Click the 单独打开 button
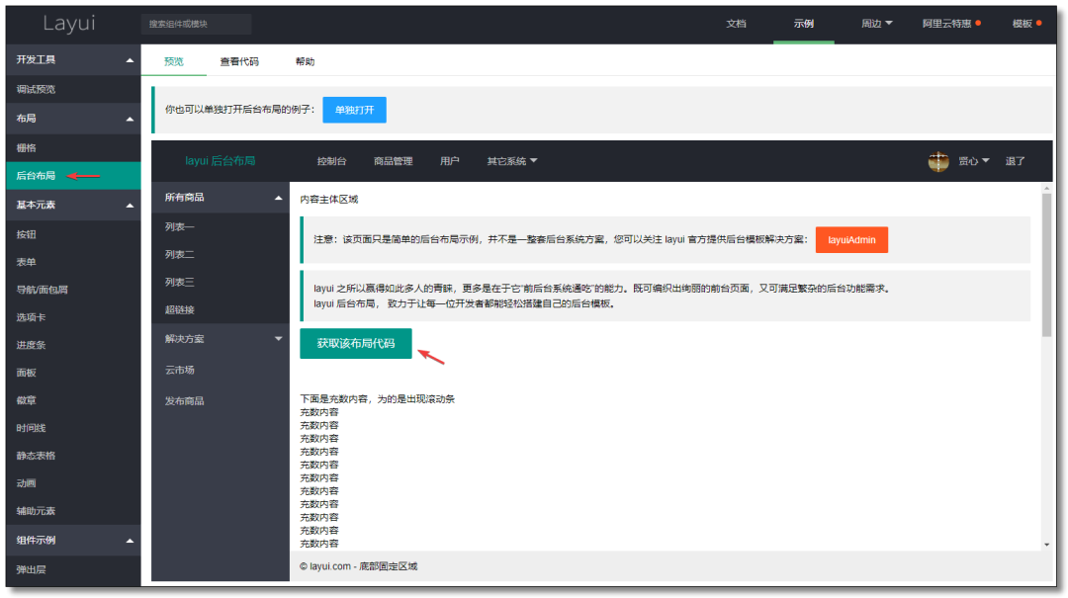 [354, 110]
